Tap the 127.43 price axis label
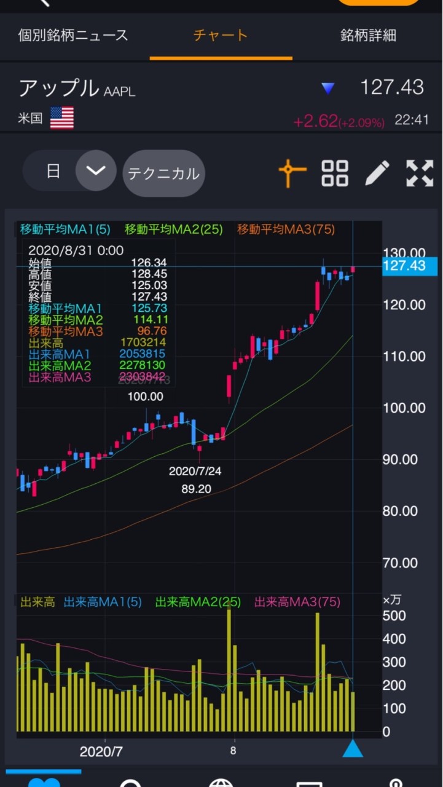This screenshot has height=787, width=443. 410,266
